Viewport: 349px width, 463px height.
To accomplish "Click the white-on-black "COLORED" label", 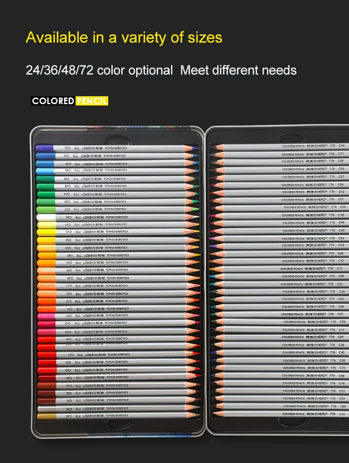I will pyautogui.click(x=53, y=101).
